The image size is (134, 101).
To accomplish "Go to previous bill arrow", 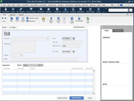I will [x=3, y=18].
